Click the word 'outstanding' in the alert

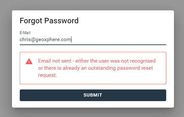click(102, 68)
